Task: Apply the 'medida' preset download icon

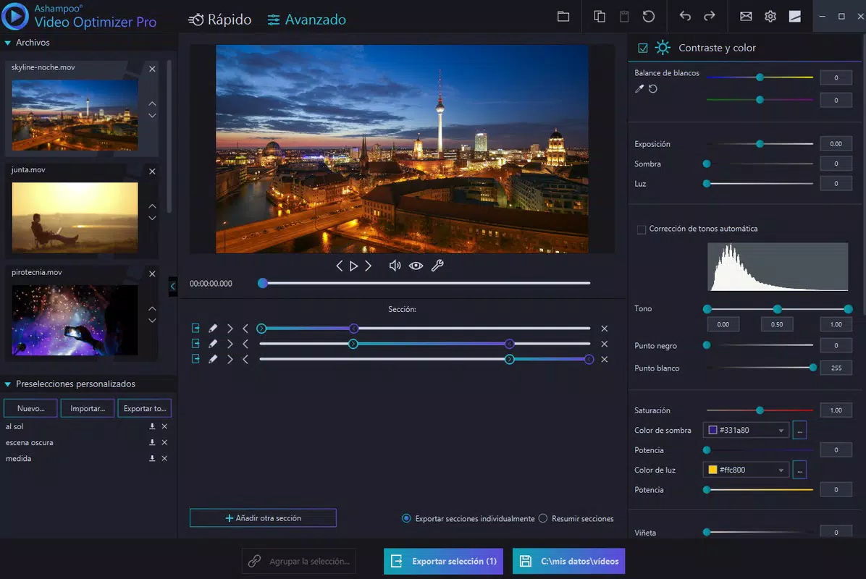Action: [152, 459]
